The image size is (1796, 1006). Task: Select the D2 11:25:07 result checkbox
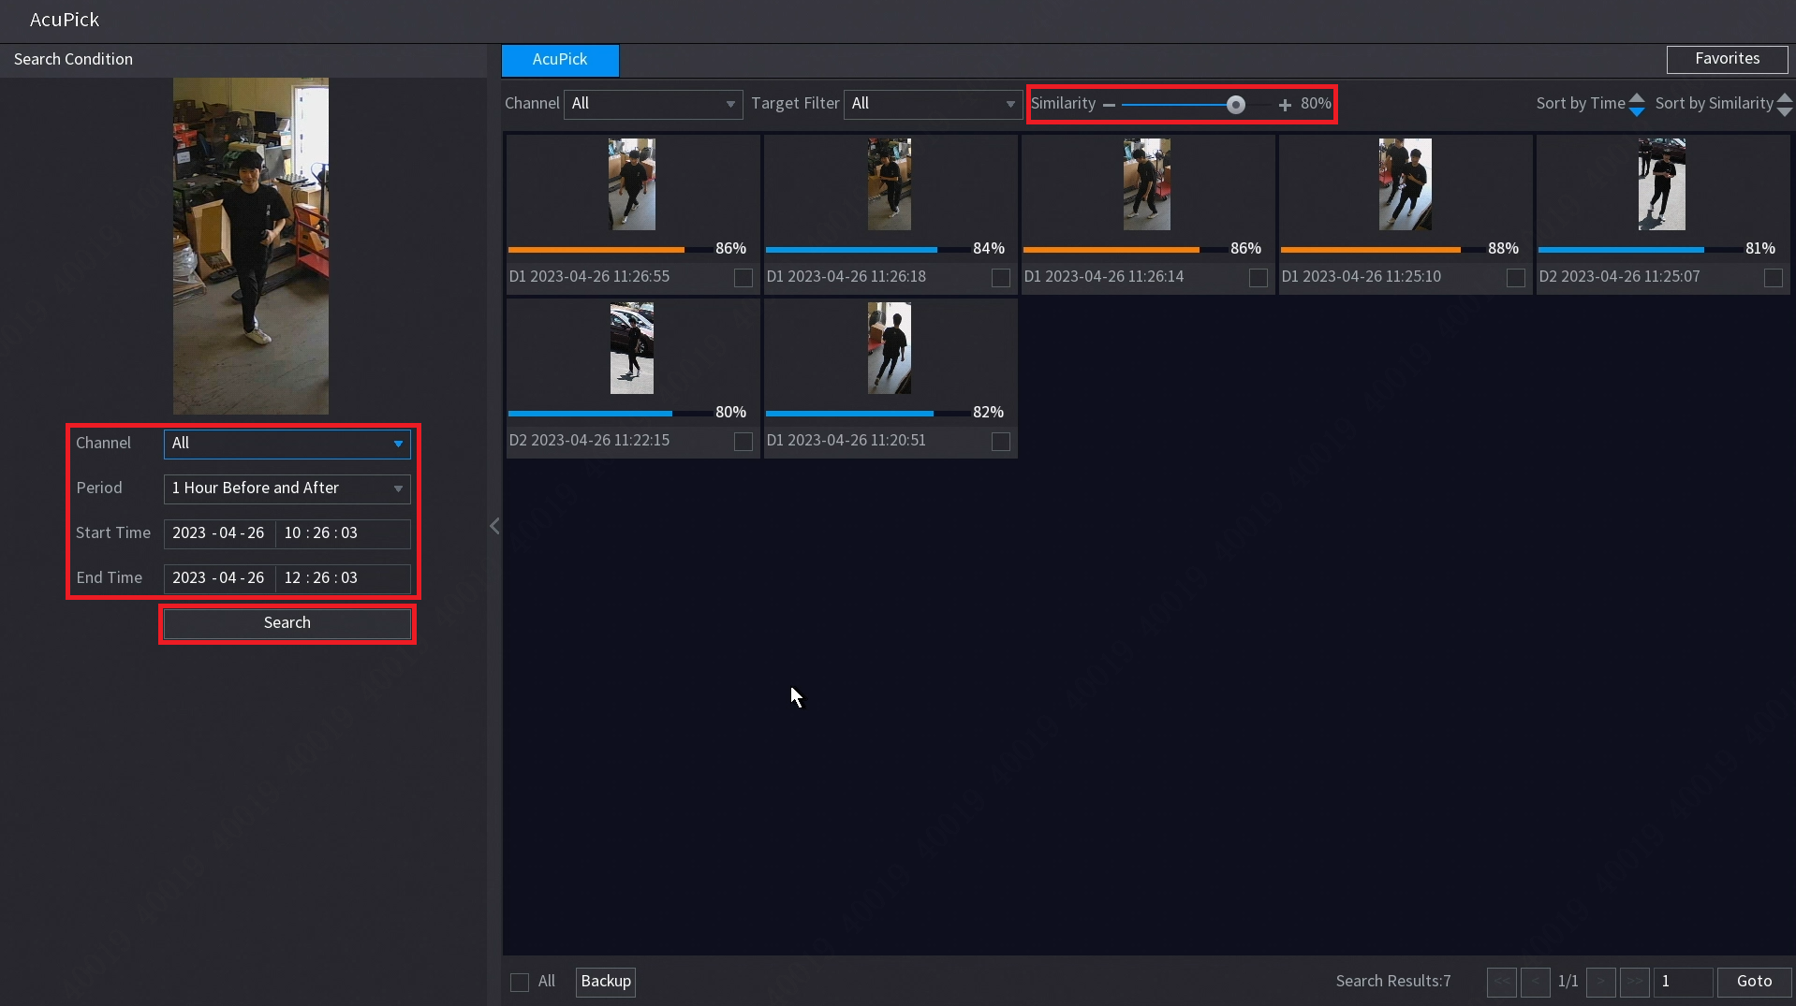(1773, 278)
